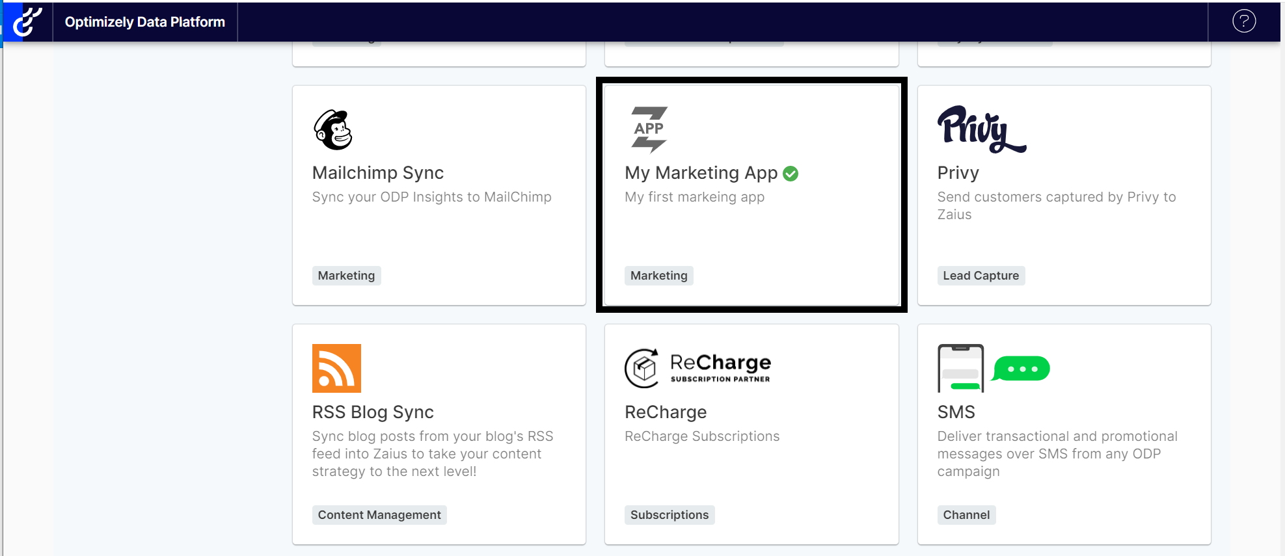
Task: Click the Optimizely Data Platform header title
Action: tap(145, 22)
